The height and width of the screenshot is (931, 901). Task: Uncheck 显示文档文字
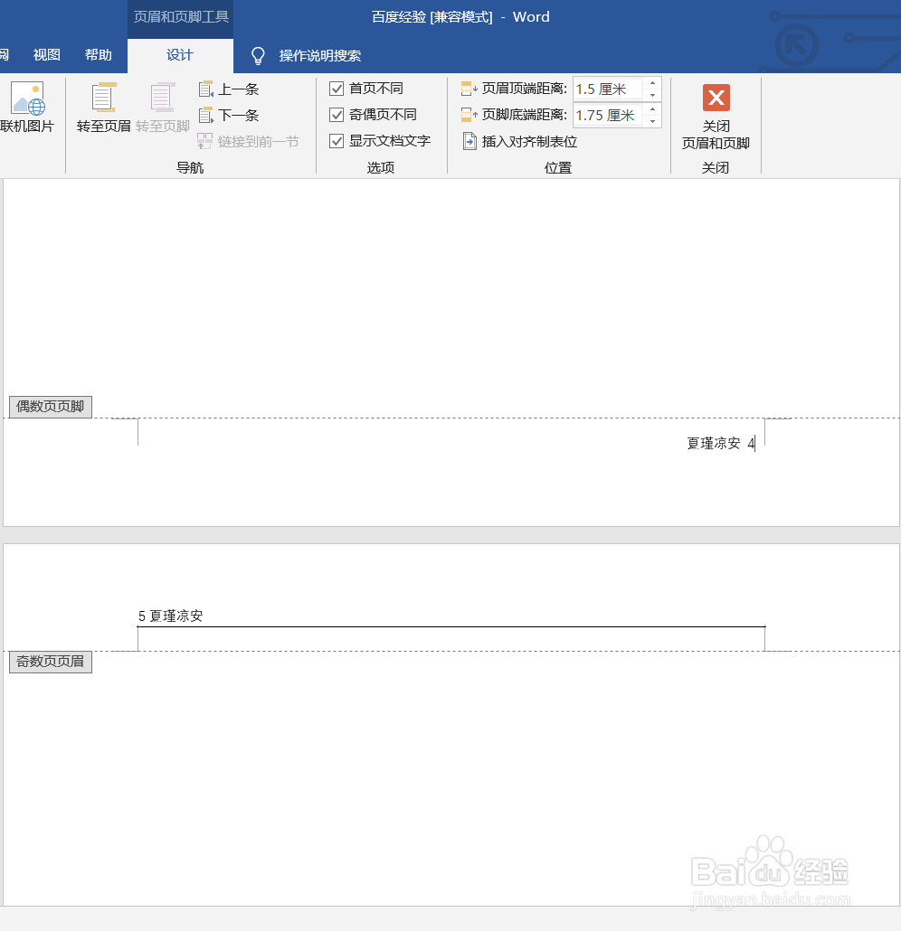336,141
